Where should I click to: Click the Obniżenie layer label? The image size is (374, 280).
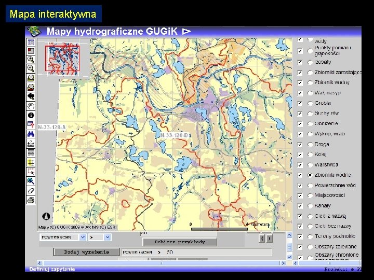[x=326, y=123]
